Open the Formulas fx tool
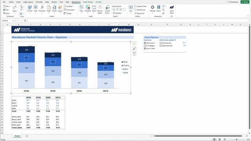 (x=42, y=9)
